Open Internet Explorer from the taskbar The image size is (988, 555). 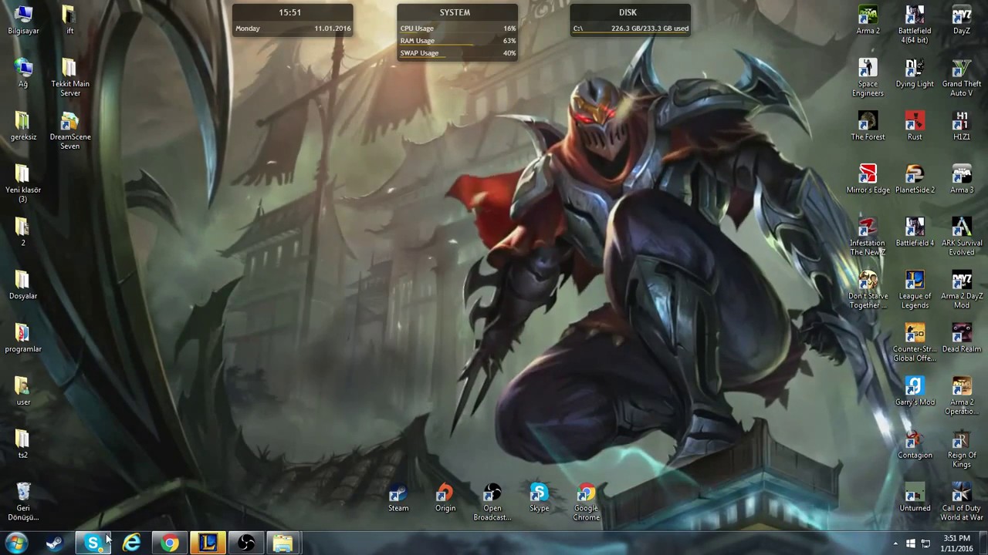coord(131,543)
